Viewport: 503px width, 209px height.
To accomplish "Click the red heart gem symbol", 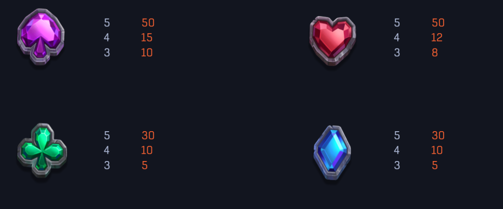I will point(333,41).
